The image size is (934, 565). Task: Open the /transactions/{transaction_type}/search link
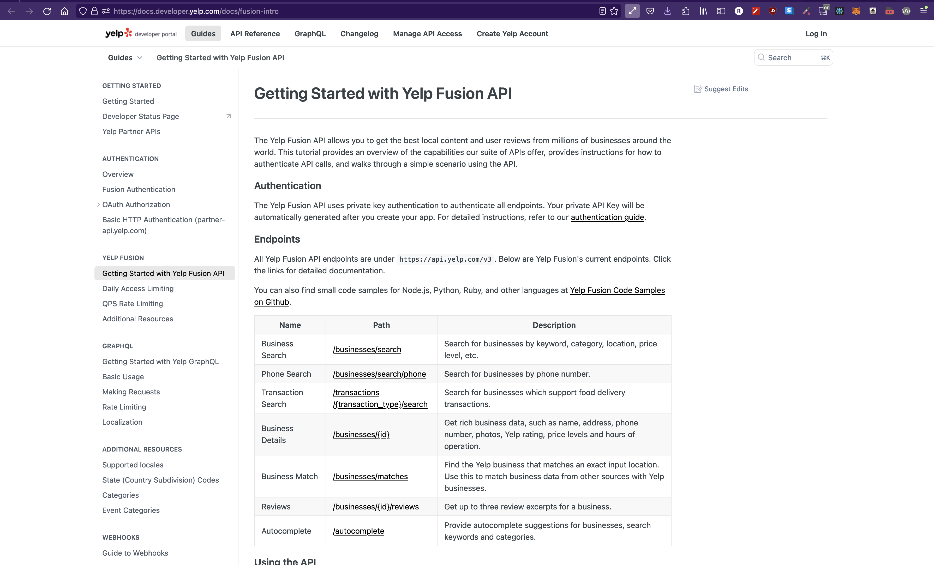click(x=380, y=398)
